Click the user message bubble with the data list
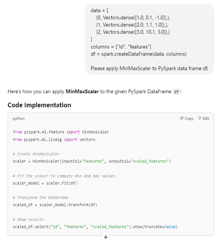The height and width of the screenshot is (240, 221). 149,39
